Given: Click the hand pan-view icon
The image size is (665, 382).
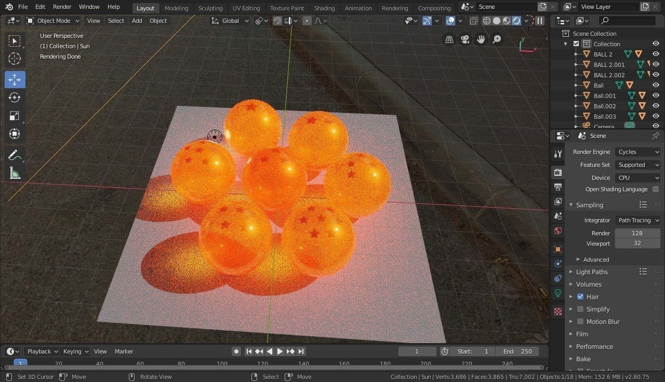Looking at the screenshot, I should (x=481, y=39).
